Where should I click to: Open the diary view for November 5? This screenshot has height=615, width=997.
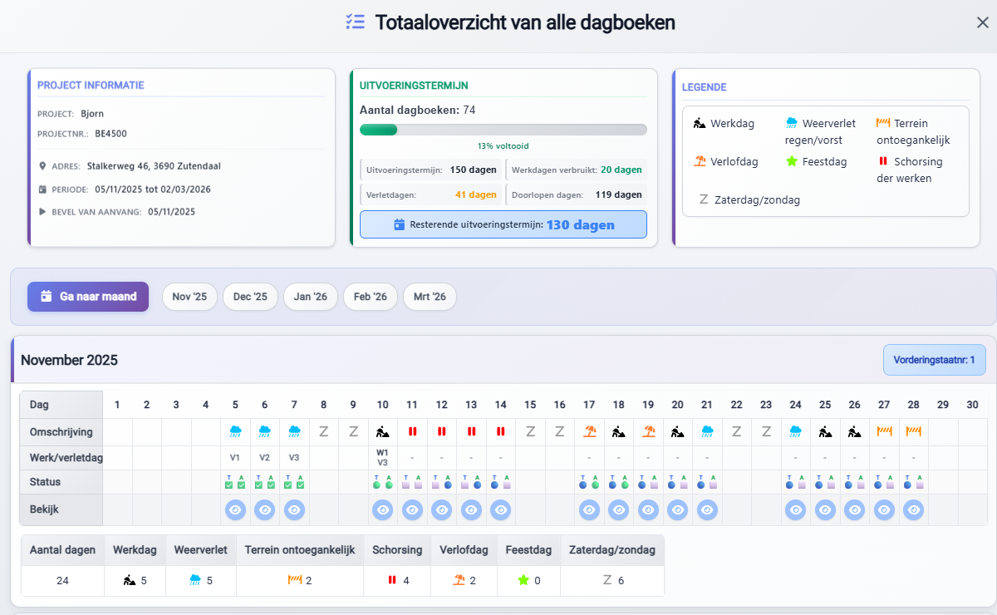tap(235, 510)
